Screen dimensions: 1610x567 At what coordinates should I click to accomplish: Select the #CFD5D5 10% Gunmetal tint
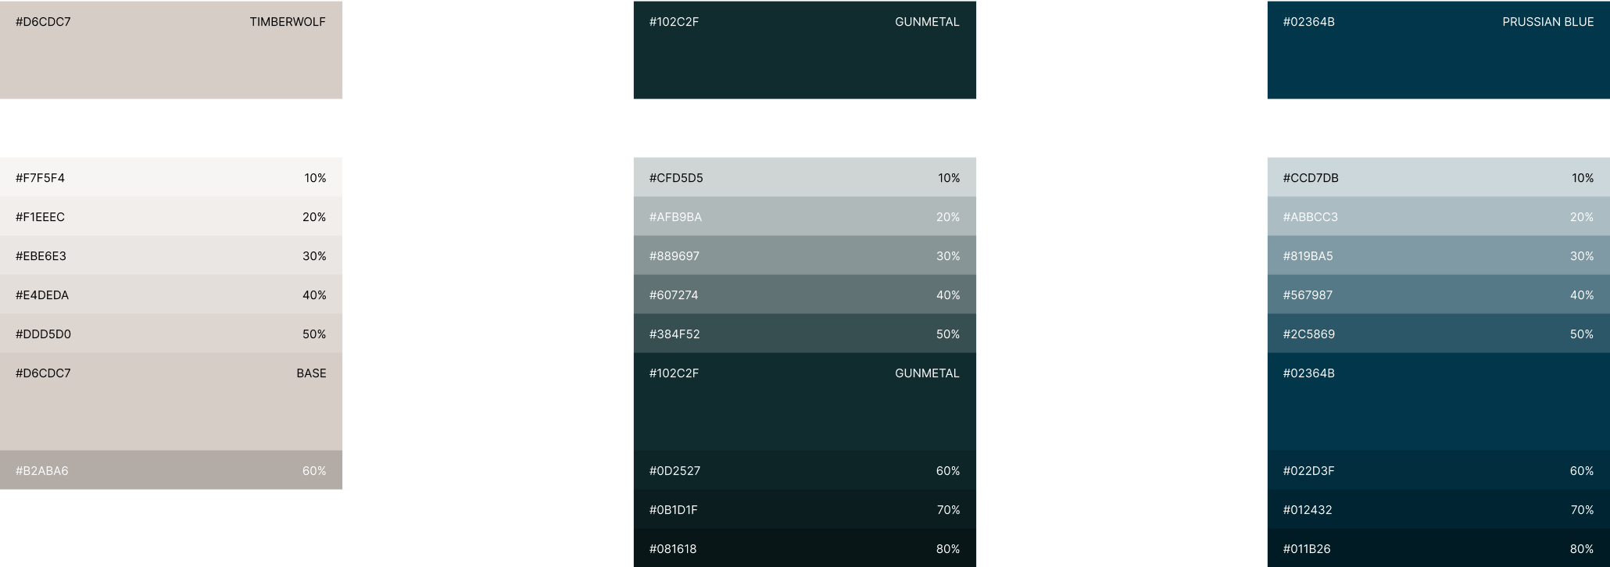pos(805,177)
